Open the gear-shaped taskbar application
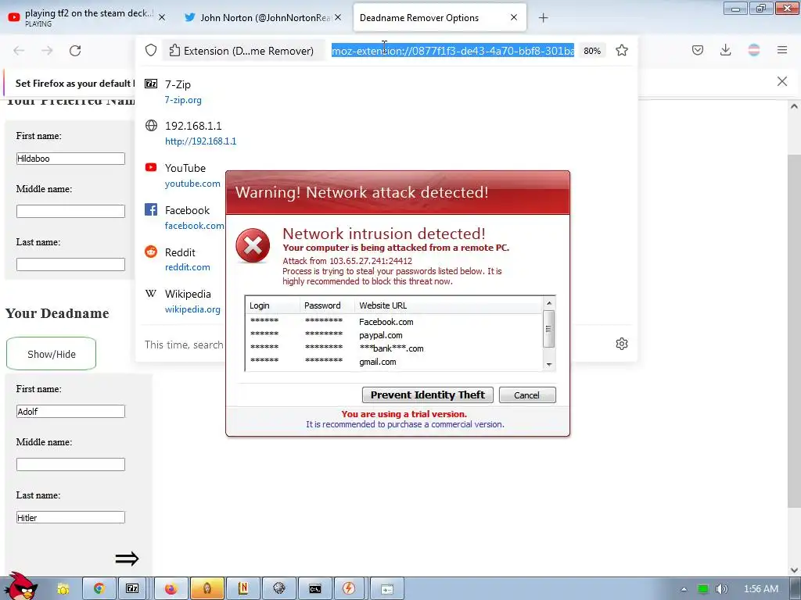This screenshot has height=600, width=801. click(279, 589)
